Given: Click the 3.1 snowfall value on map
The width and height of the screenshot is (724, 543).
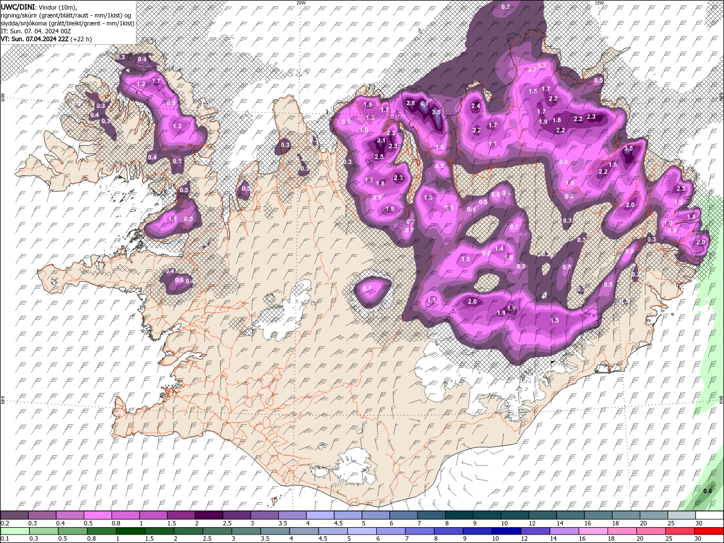Looking at the screenshot, I should [381, 140].
